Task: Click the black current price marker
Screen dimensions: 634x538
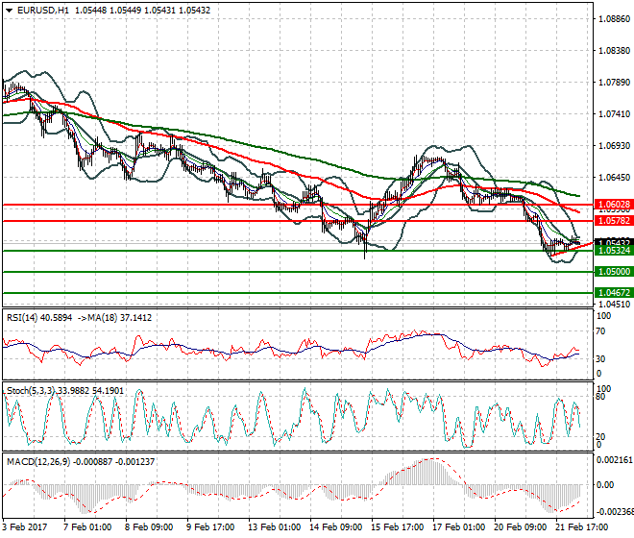Action: click(x=613, y=242)
